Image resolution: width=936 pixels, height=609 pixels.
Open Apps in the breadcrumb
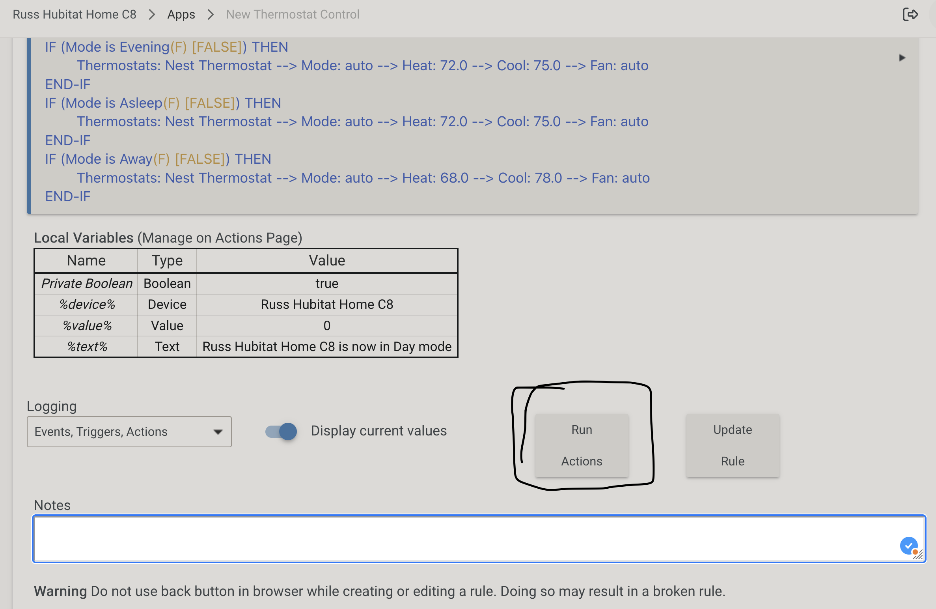click(x=181, y=15)
